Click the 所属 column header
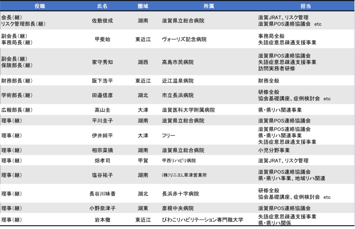This screenshot has width=355, height=229. point(208,6)
